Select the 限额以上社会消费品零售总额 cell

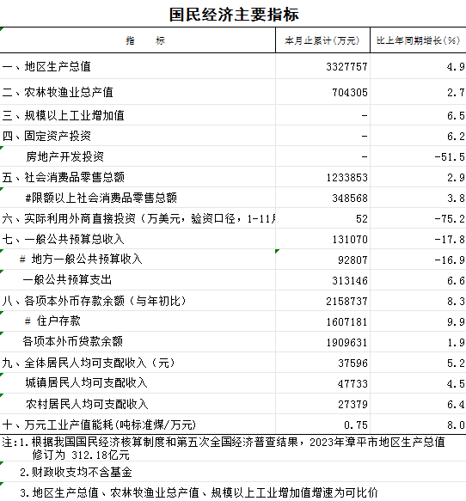pos(138,198)
